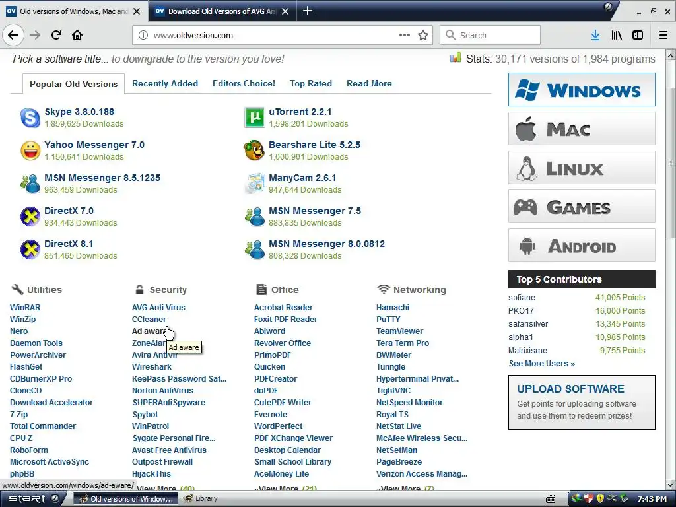Image resolution: width=676 pixels, height=507 pixels.
Task: Open the Acrobat Reader link
Action: 283,308
